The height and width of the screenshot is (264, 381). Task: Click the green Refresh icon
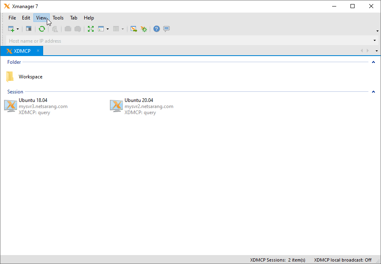(x=42, y=29)
